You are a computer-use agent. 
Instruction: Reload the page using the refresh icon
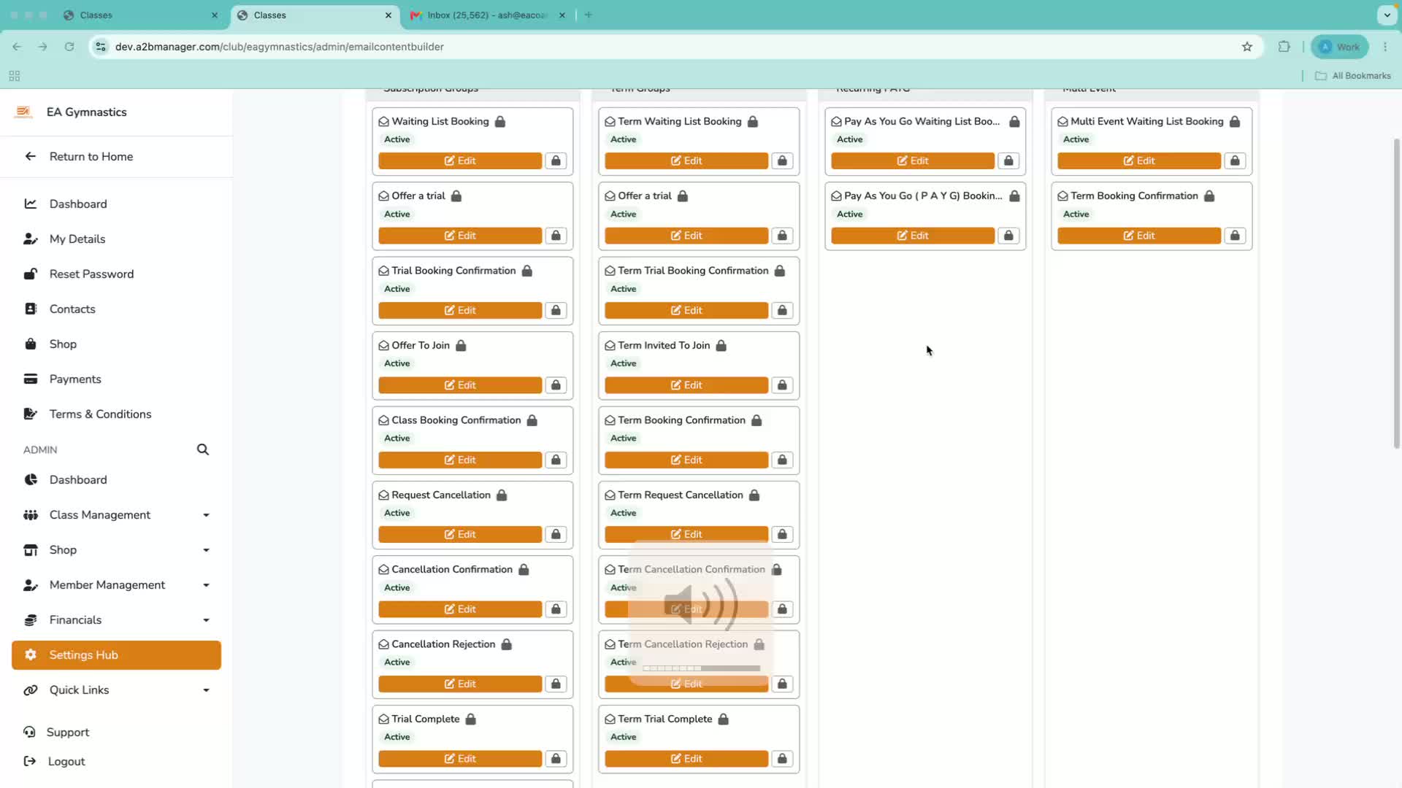pos(69,47)
